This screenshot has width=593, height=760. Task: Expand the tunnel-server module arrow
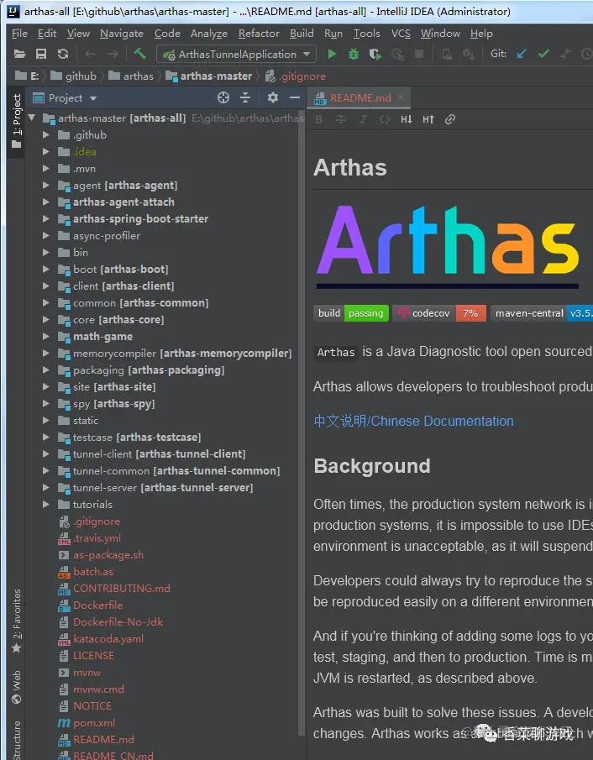46,488
